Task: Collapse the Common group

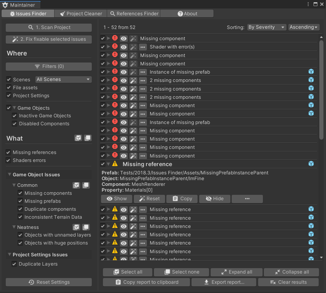Action: click(x=14, y=185)
